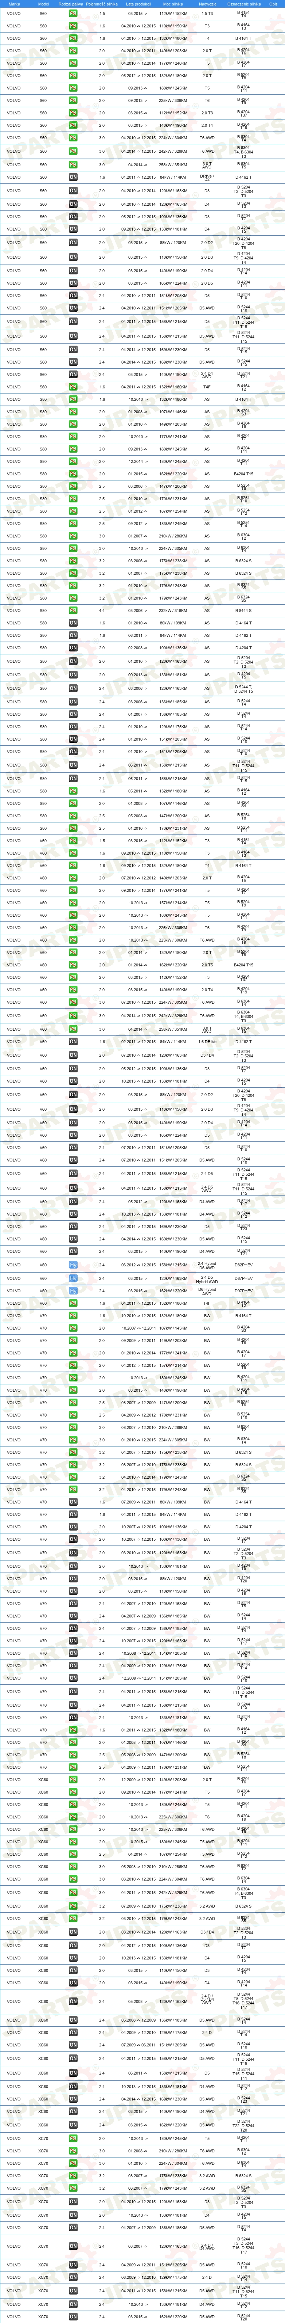The height and width of the screenshot is (2323, 285).
Task: Click the petrol icon in V60 258kW/351KM row
Action: pos(73,1029)
